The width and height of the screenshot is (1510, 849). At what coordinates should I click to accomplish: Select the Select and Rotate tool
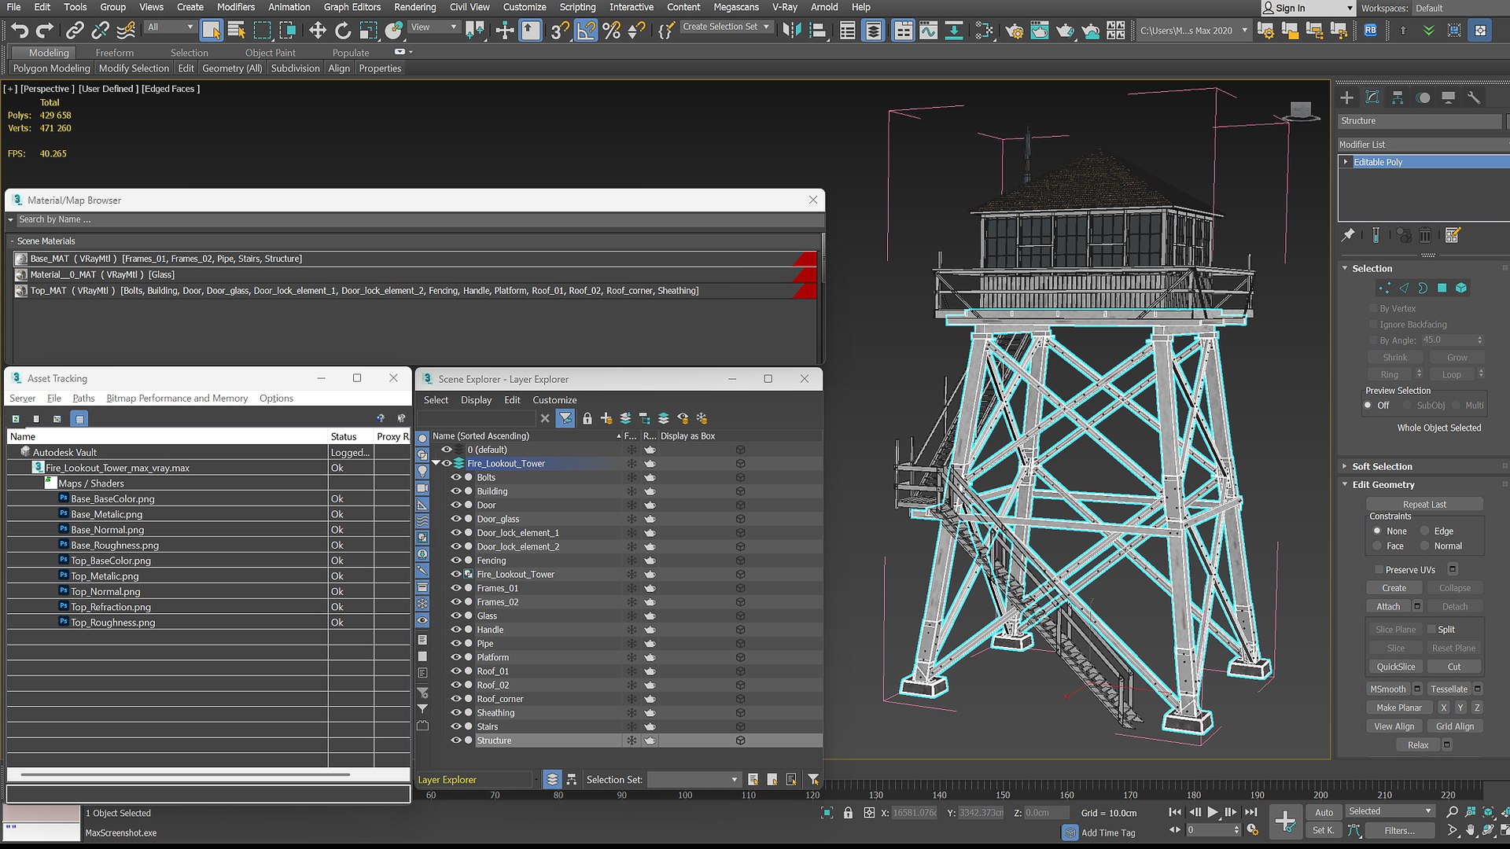tap(342, 31)
